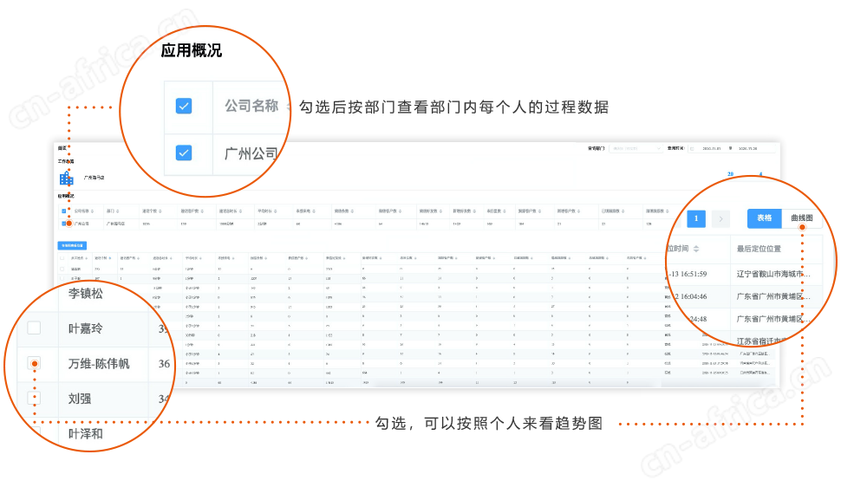Click the 应用概况 heading
The width and height of the screenshot is (841, 487).
pyautogui.click(x=192, y=50)
